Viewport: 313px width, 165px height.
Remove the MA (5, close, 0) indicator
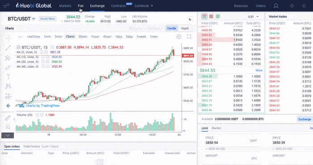click(47, 52)
